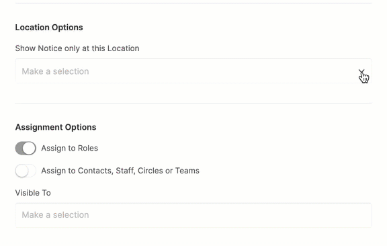387x246 pixels.
Task: Open the Show Notice only at this Location field
Action: point(193,71)
